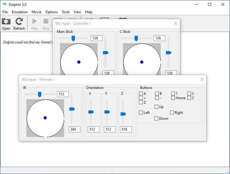Open the Movie menu
This screenshot has width=230, height=174.
36,12
